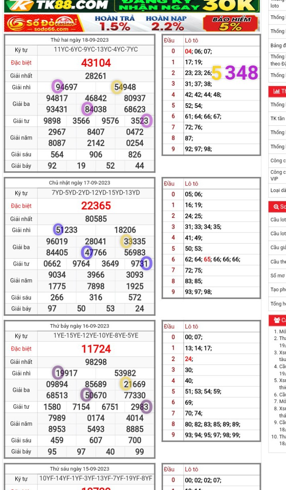Select the 'Cầu giả' sidebar link
Screen dimensions: 286x490
coord(278,247)
